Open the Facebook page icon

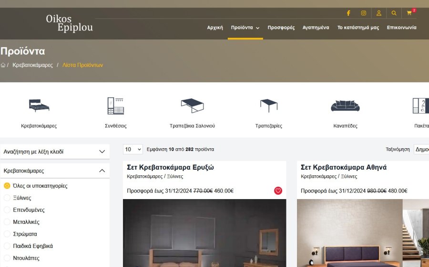[x=348, y=13]
